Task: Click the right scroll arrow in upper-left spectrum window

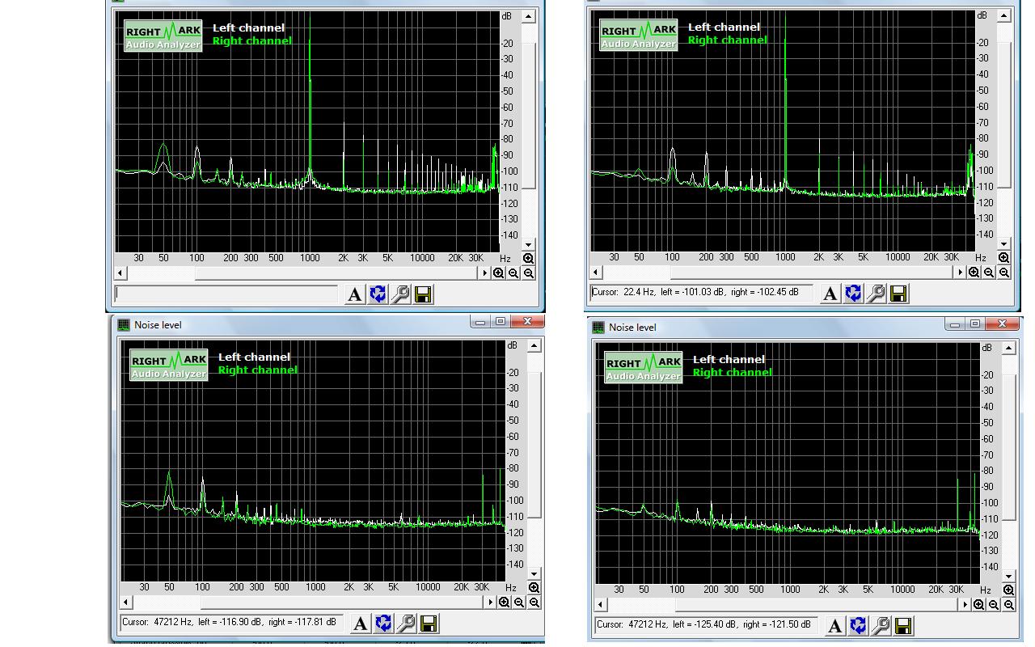Action: (485, 273)
